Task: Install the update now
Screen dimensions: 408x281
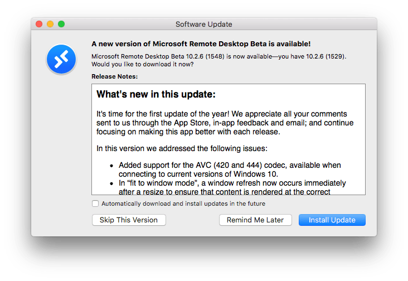Action: coord(332,220)
